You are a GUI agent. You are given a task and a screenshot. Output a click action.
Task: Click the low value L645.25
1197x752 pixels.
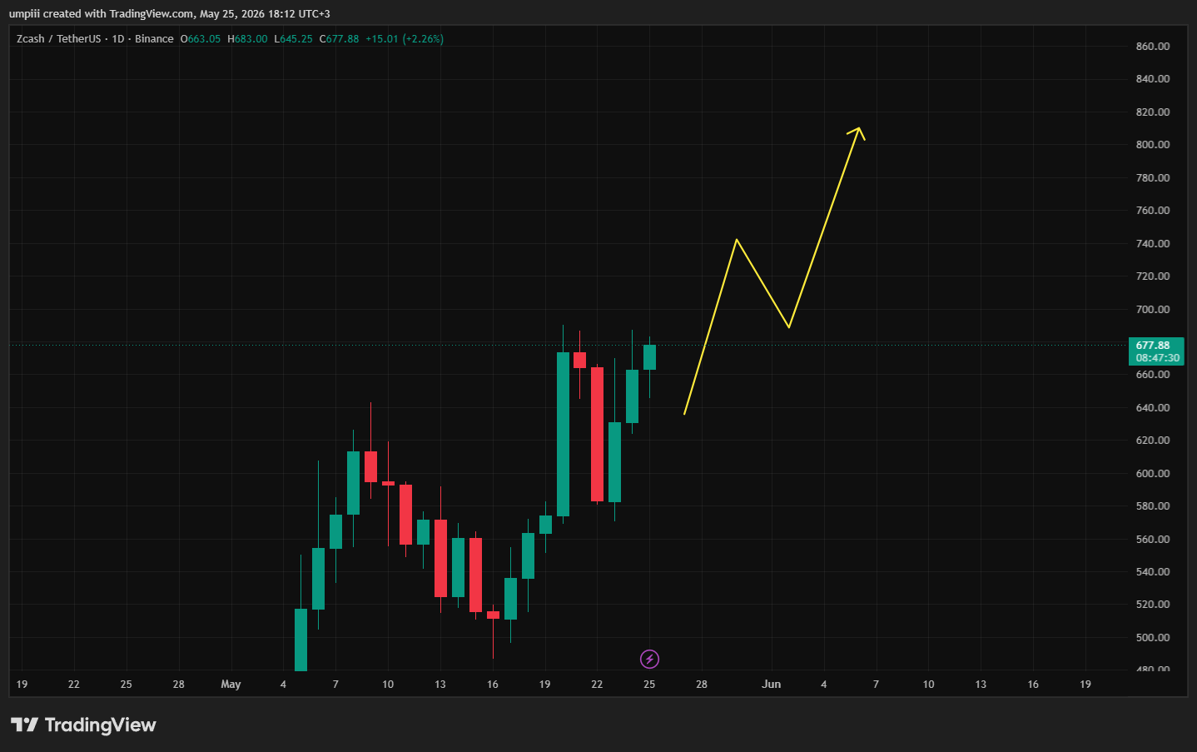pyautogui.click(x=294, y=39)
